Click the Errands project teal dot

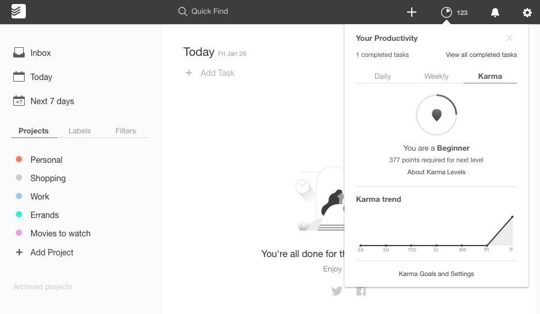pos(19,215)
